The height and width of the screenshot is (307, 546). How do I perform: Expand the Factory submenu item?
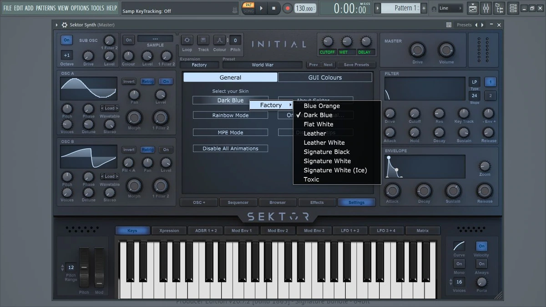click(271, 105)
